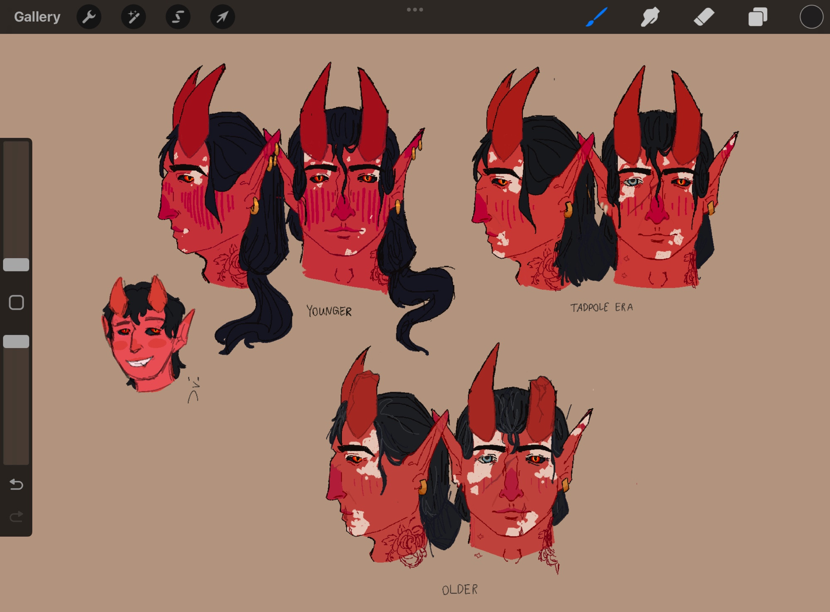Tap the square modify button in sidebar
This screenshot has height=612, width=830.
(16, 302)
